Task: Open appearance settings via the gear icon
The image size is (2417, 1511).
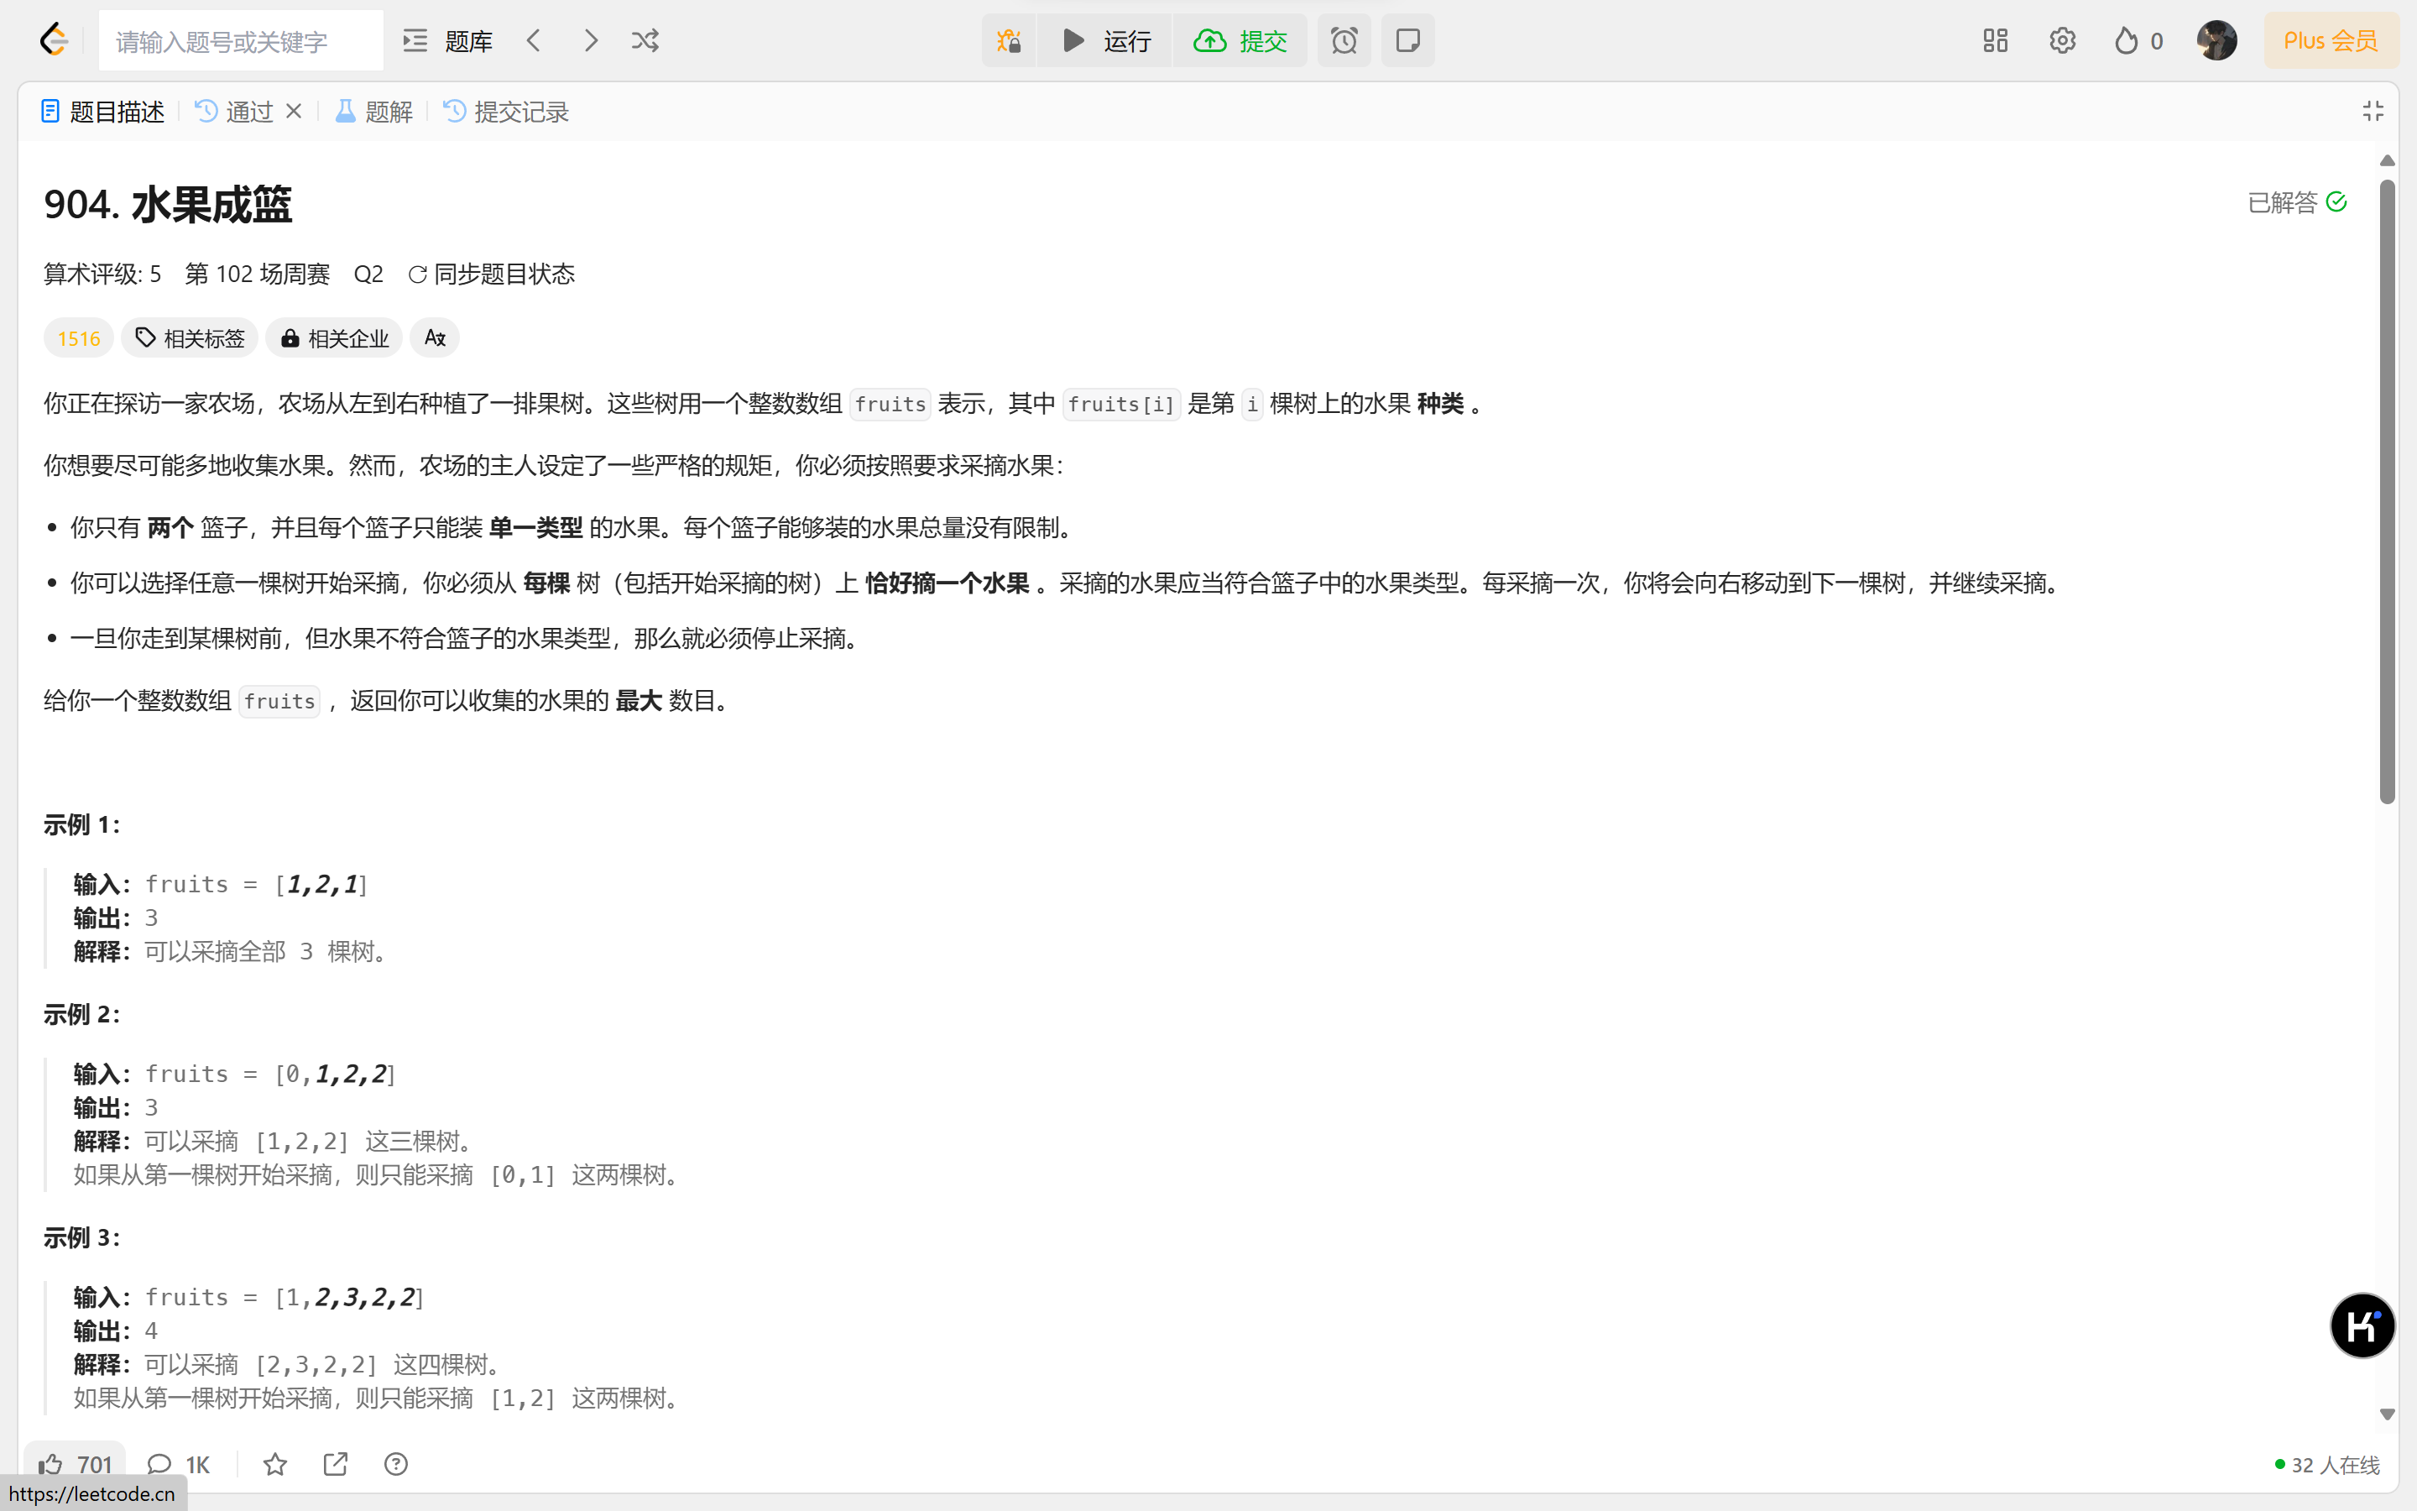Action: click(2063, 40)
